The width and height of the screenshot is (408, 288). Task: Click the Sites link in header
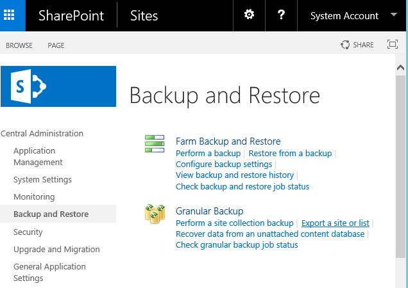[x=144, y=15]
